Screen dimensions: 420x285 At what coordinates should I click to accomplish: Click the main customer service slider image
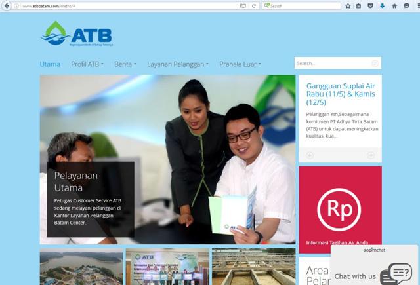click(168, 160)
